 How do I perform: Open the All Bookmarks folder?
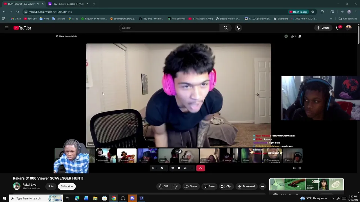coord(348,19)
